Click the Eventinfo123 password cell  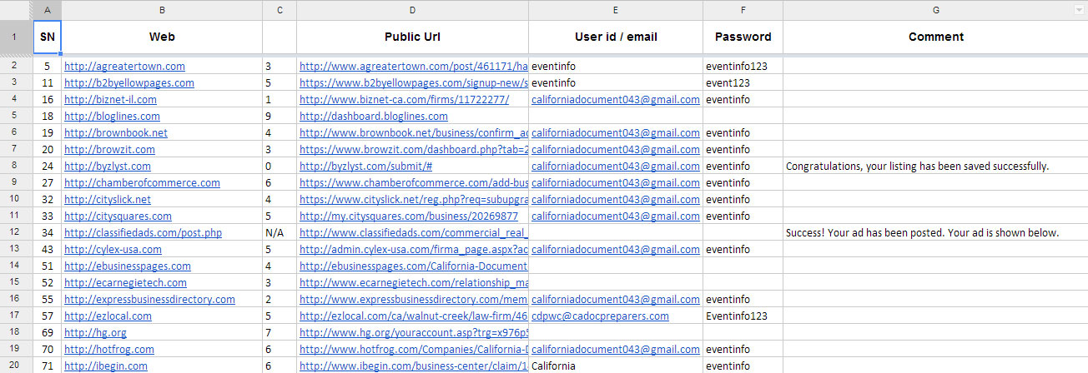(x=738, y=316)
